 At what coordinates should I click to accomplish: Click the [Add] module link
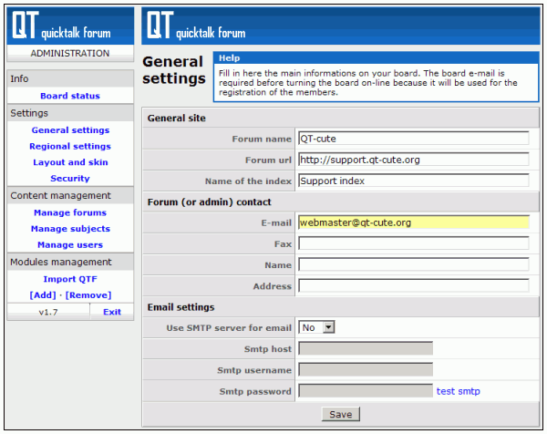click(x=42, y=295)
